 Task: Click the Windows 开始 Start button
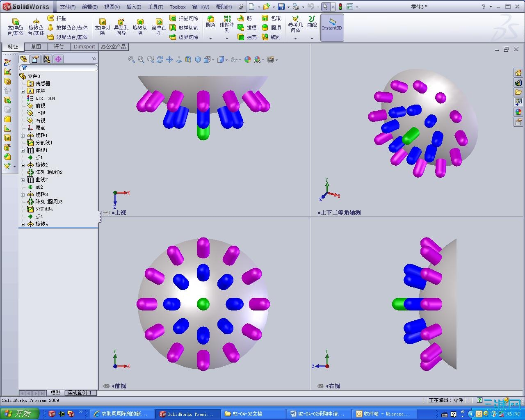point(19,413)
